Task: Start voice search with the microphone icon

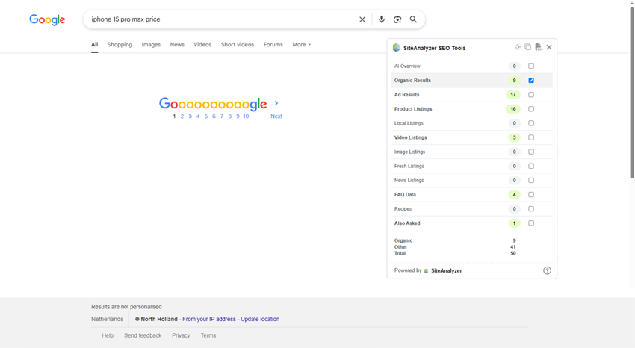Action: [x=382, y=19]
